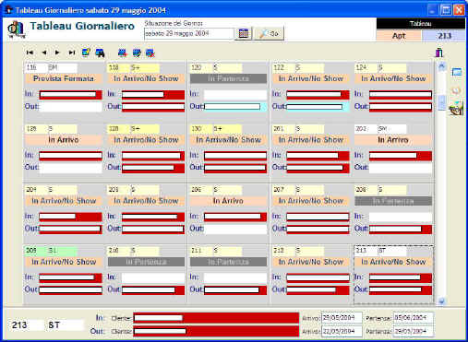This screenshot has height=342, width=468.
Task: Click the Go button
Action: pyautogui.click(x=270, y=33)
